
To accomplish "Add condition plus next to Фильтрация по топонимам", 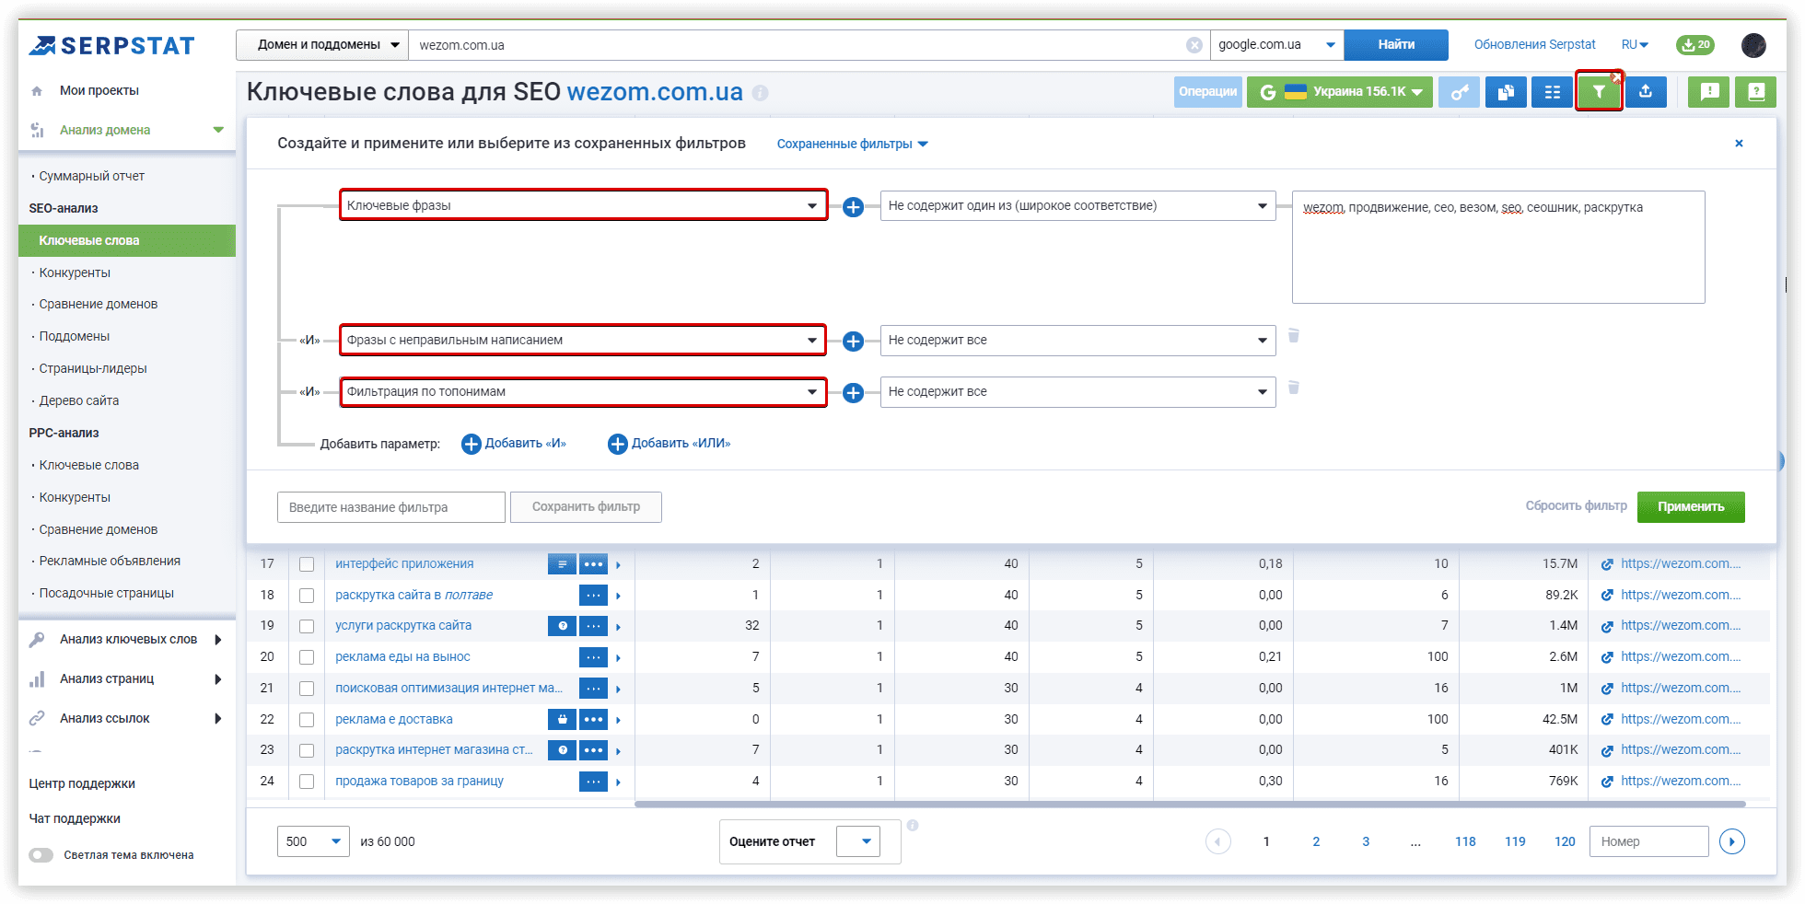I will point(854,393).
